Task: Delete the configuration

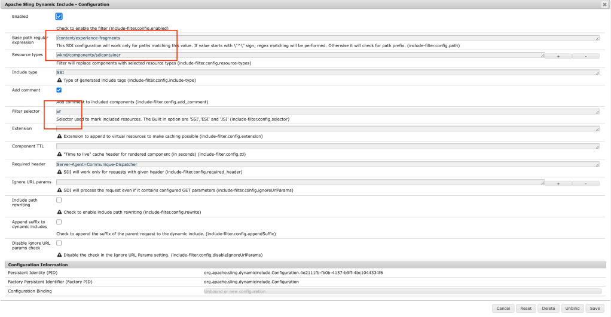Action: point(548,309)
